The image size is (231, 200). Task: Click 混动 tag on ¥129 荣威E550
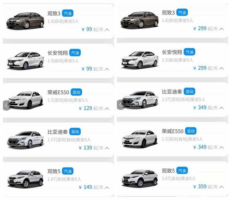click(x=76, y=92)
